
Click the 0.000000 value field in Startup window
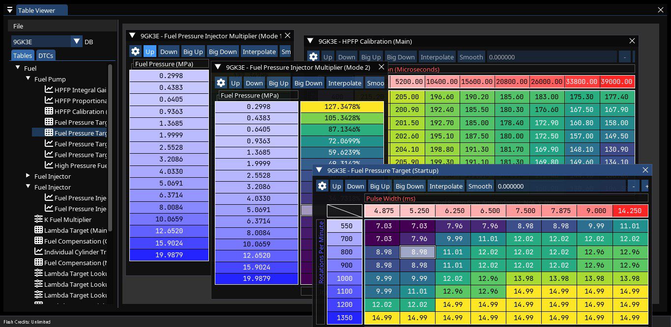[x=560, y=186]
